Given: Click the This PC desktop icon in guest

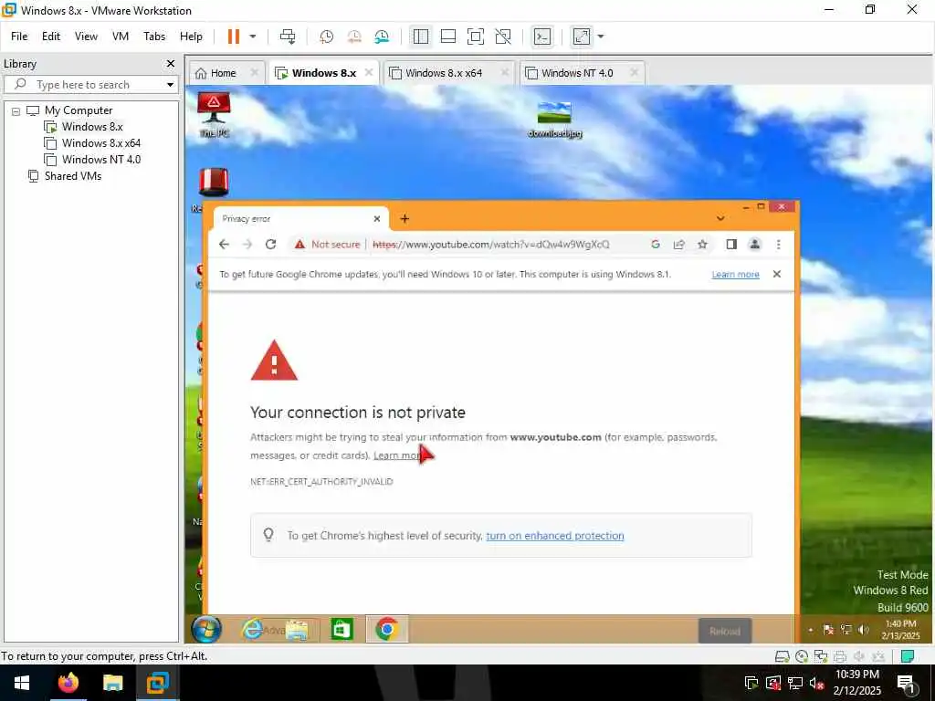Looking at the screenshot, I should (214, 114).
